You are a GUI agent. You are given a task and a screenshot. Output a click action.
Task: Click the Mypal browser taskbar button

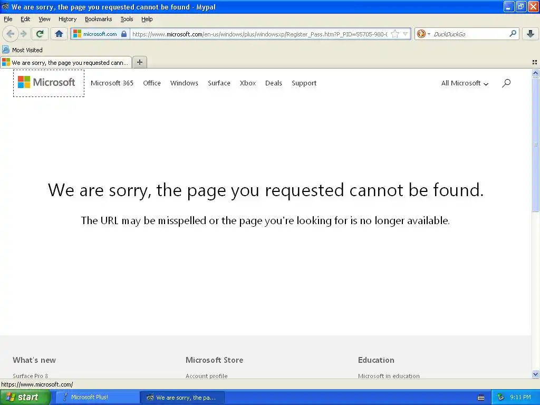182,397
